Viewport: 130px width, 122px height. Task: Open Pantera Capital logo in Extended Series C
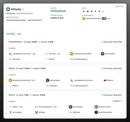[x=102, y=54]
